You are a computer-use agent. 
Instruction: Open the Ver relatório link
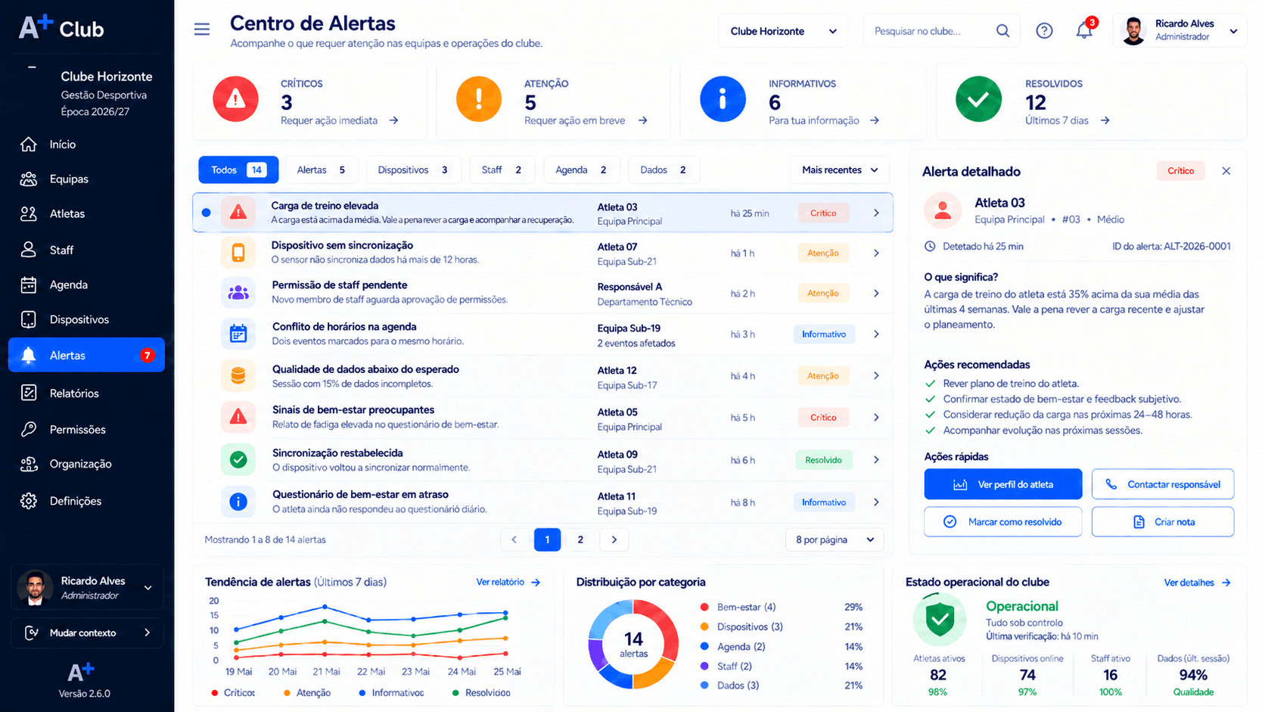(x=508, y=582)
